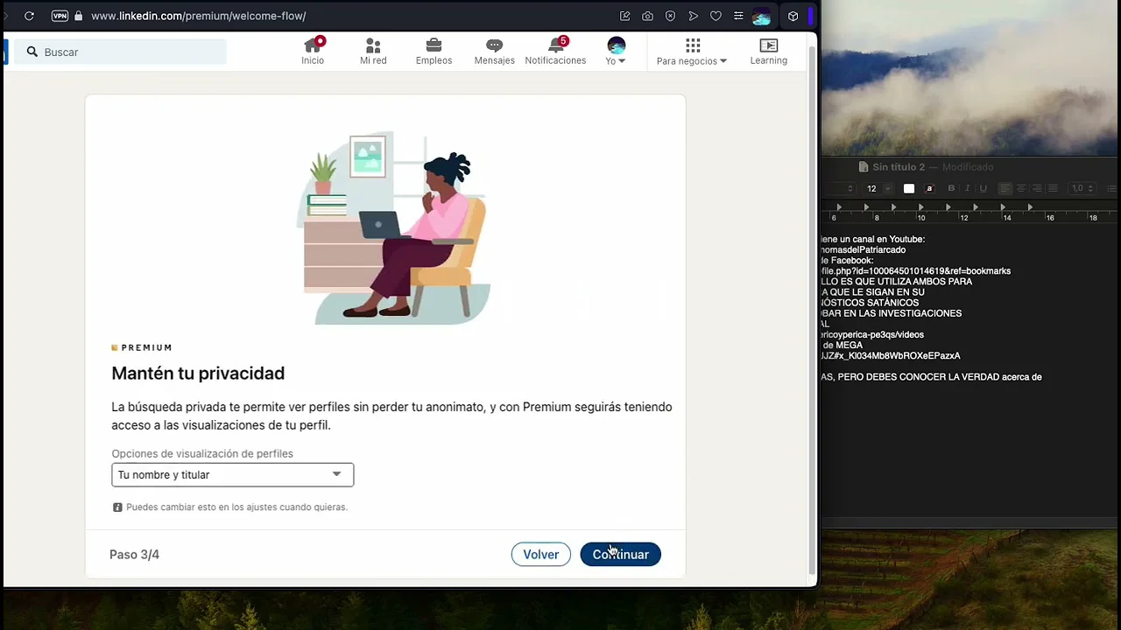Click the camera snapshot icon in address bar

(647, 16)
